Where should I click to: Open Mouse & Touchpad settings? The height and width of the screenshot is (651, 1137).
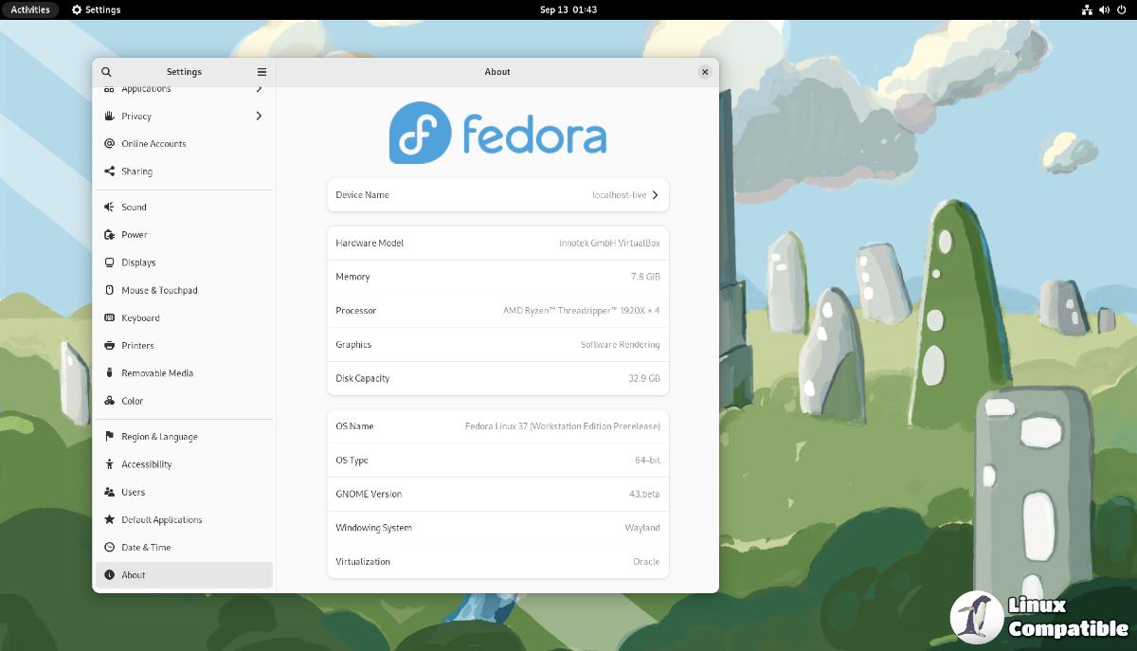click(x=159, y=291)
